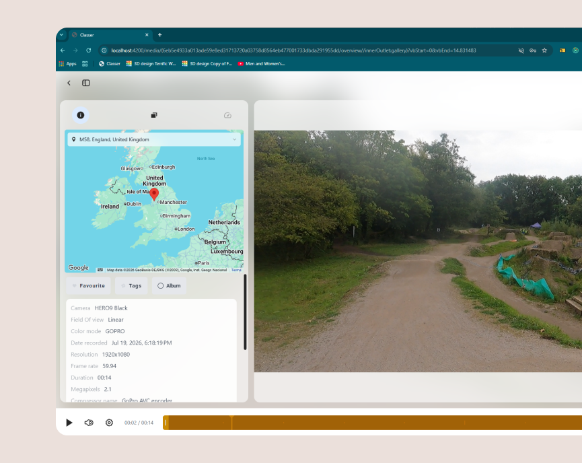The height and width of the screenshot is (463, 582).
Task: Click the metadata panel scrollbar
Action: 245,312
